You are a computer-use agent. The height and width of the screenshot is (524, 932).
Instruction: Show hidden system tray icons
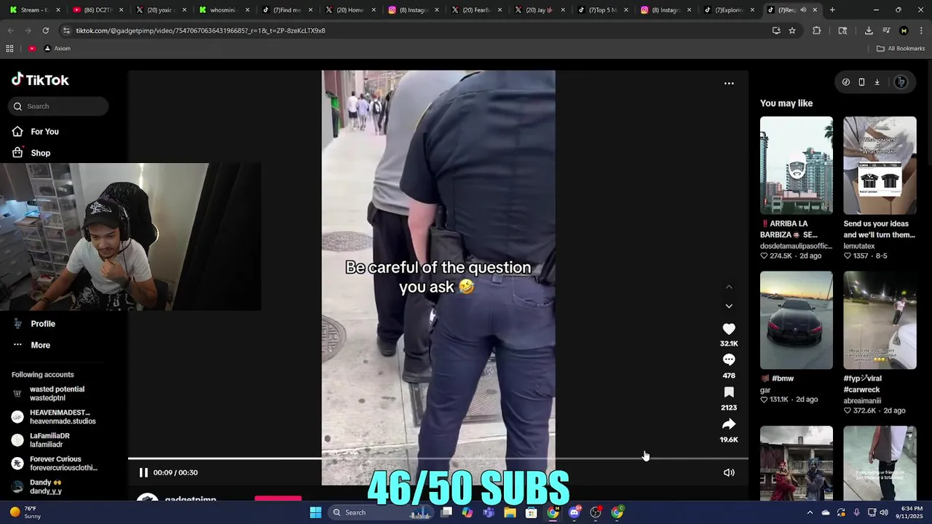click(x=810, y=512)
